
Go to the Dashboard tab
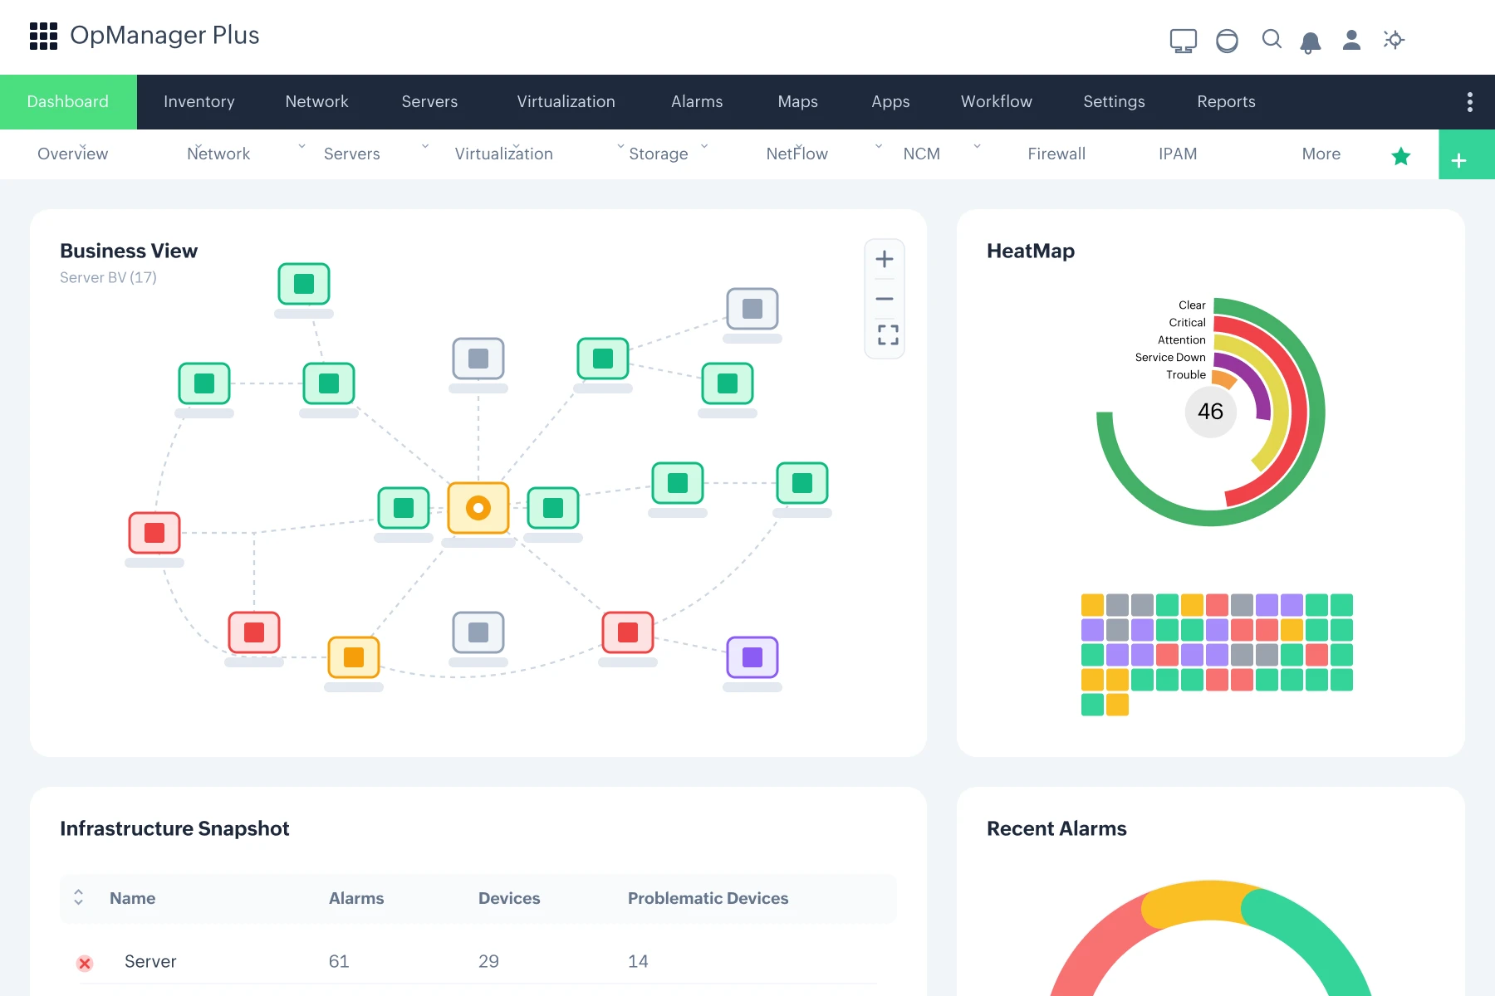[x=68, y=102]
